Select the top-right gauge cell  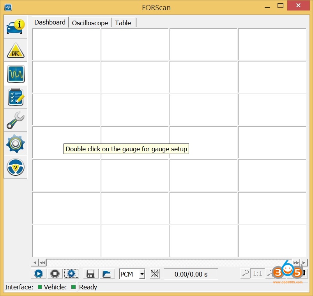coord(272,44)
